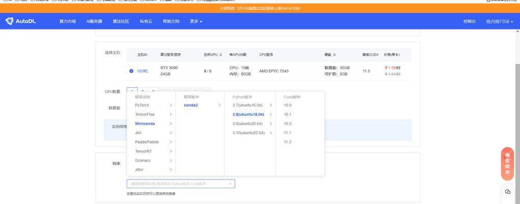Choose TensorRT in framework list
Image resolution: width=520 pixels, height=204 pixels.
coord(143,151)
